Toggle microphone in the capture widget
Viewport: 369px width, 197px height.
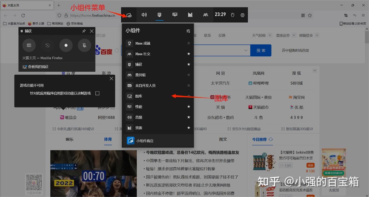click(84, 45)
